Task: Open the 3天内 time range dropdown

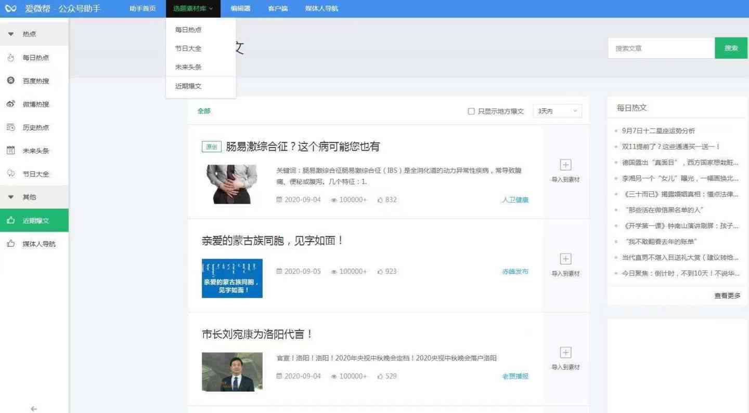Action: point(557,111)
